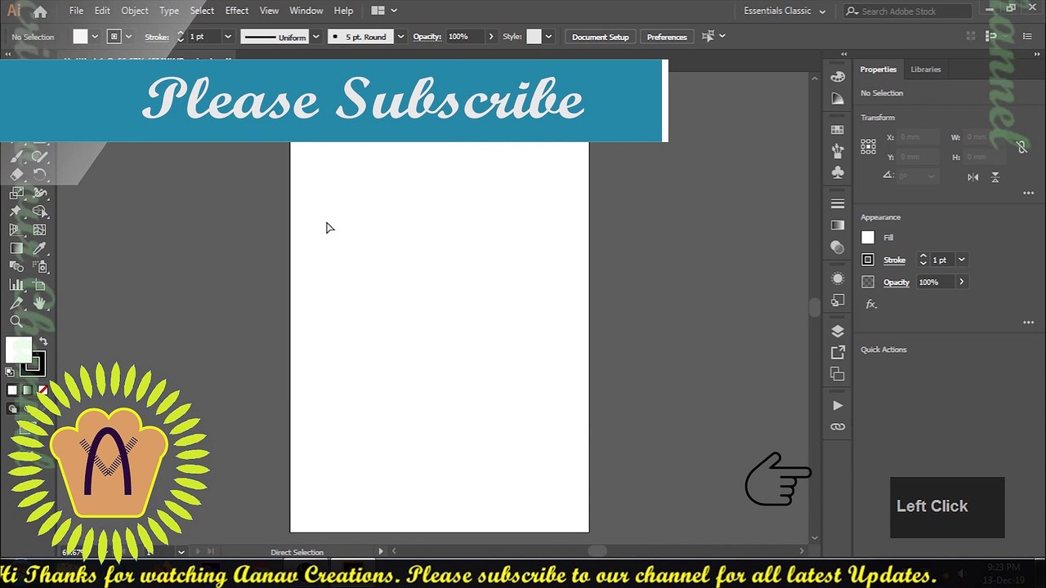1046x588 pixels.
Task: Select the Artboard tool
Action: [39, 285]
